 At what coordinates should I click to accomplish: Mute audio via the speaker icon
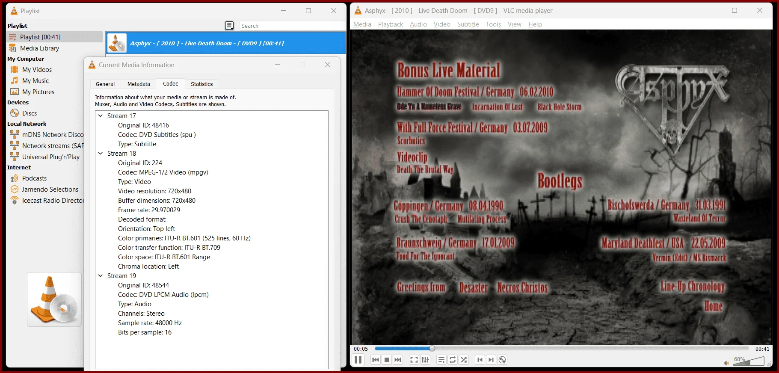coord(726,363)
